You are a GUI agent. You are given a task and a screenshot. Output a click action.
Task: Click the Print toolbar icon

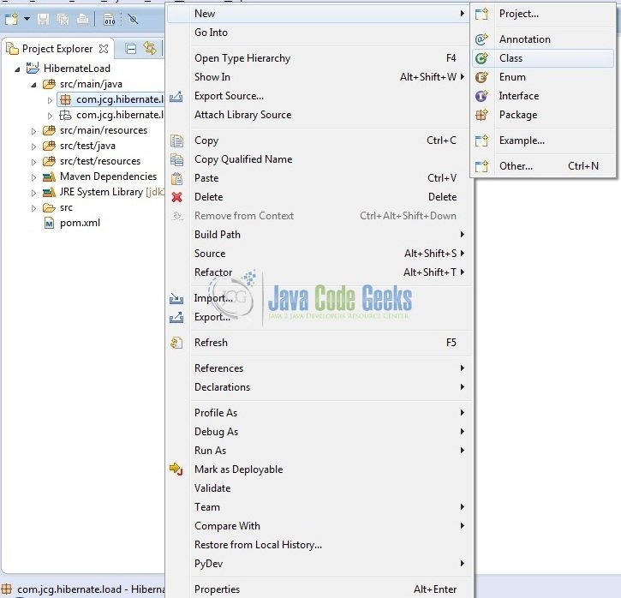coord(82,19)
